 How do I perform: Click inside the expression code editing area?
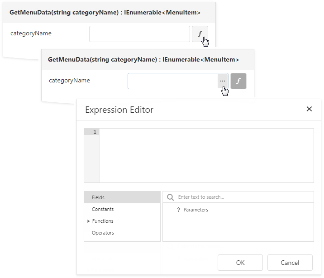point(206,156)
